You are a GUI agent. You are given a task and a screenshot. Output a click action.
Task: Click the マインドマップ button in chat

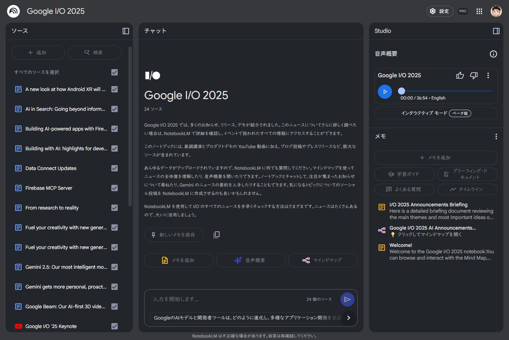pyautogui.click(x=323, y=260)
